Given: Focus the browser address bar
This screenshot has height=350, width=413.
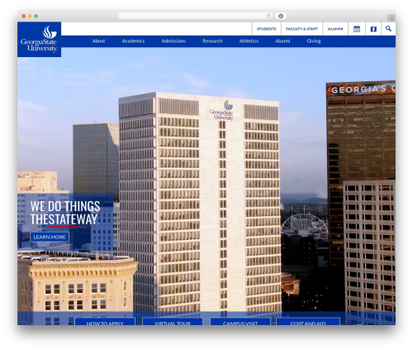Looking at the screenshot, I should [x=196, y=16].
